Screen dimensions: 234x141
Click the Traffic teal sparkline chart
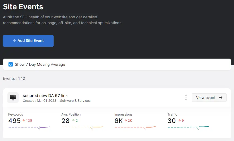click(188, 128)
